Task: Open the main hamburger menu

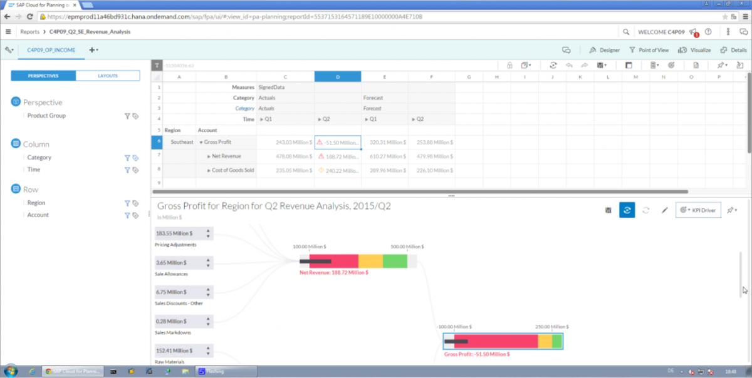Action: [x=8, y=31]
